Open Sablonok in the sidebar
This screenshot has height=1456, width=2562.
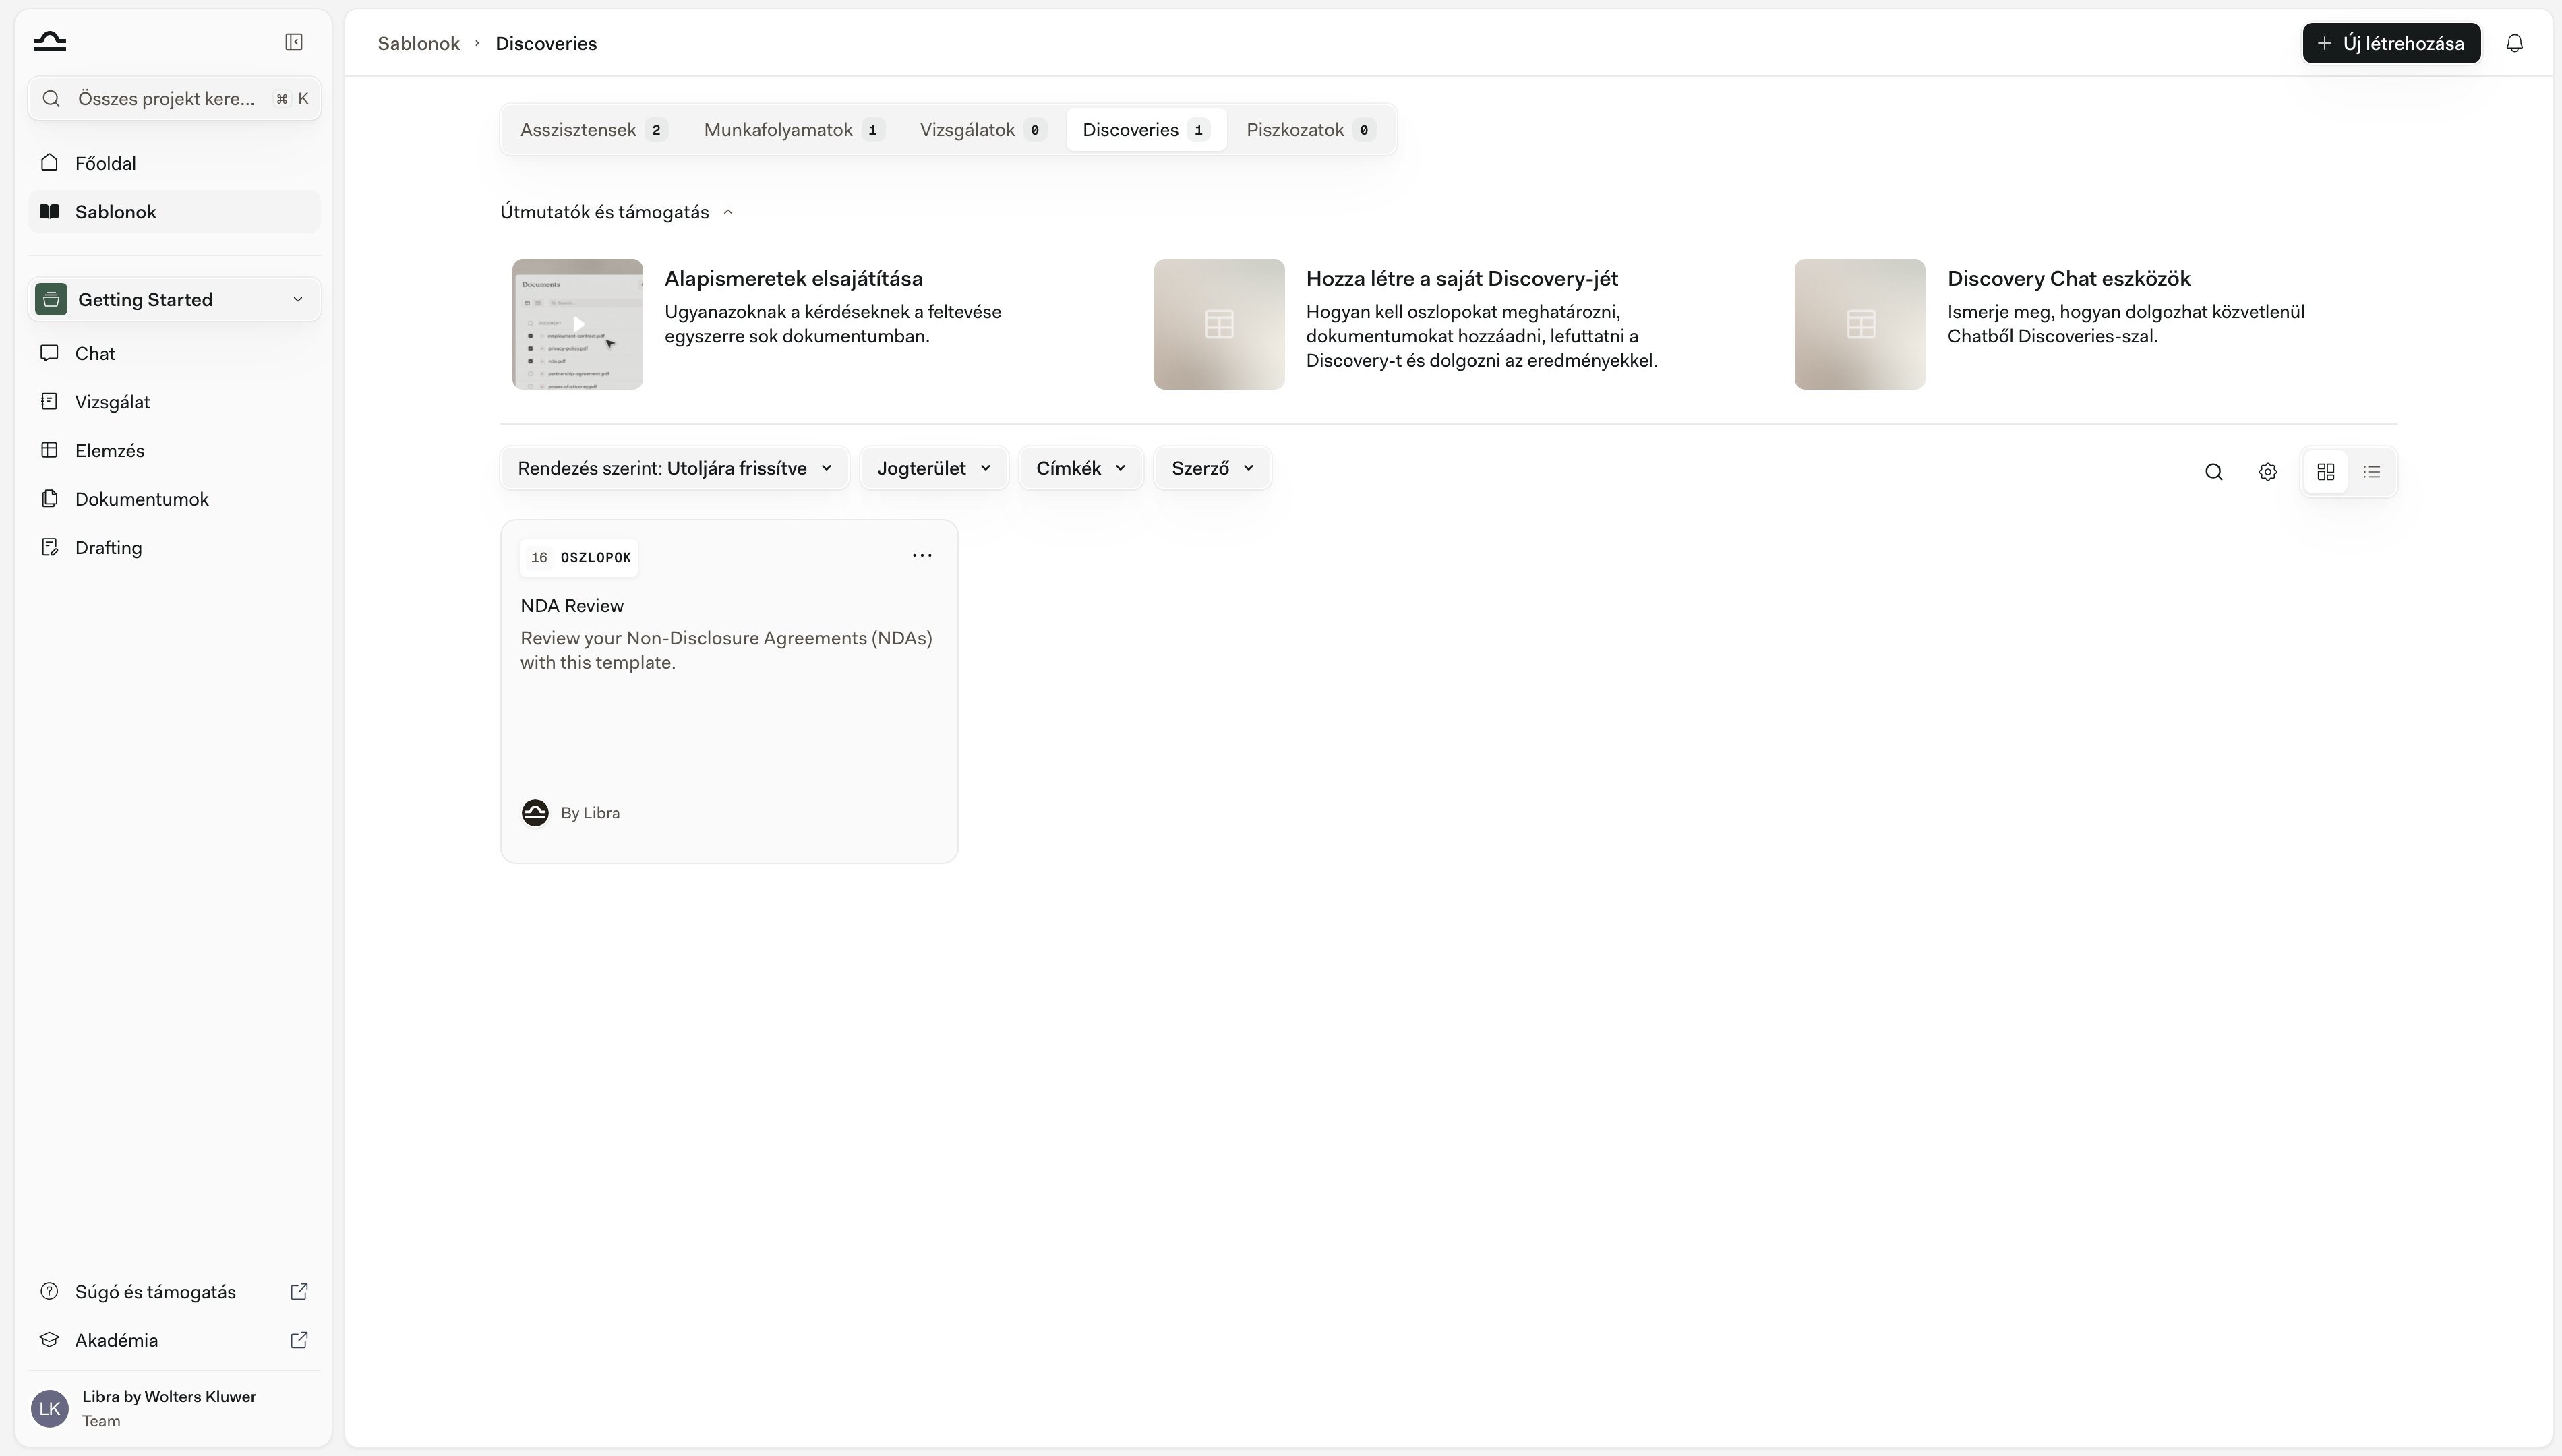click(174, 211)
